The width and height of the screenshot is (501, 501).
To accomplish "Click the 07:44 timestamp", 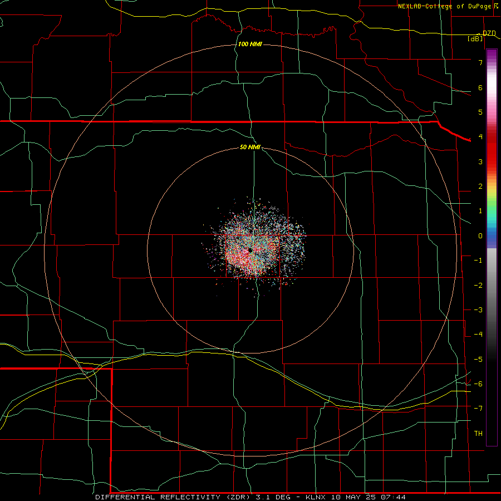I will (393, 497).
